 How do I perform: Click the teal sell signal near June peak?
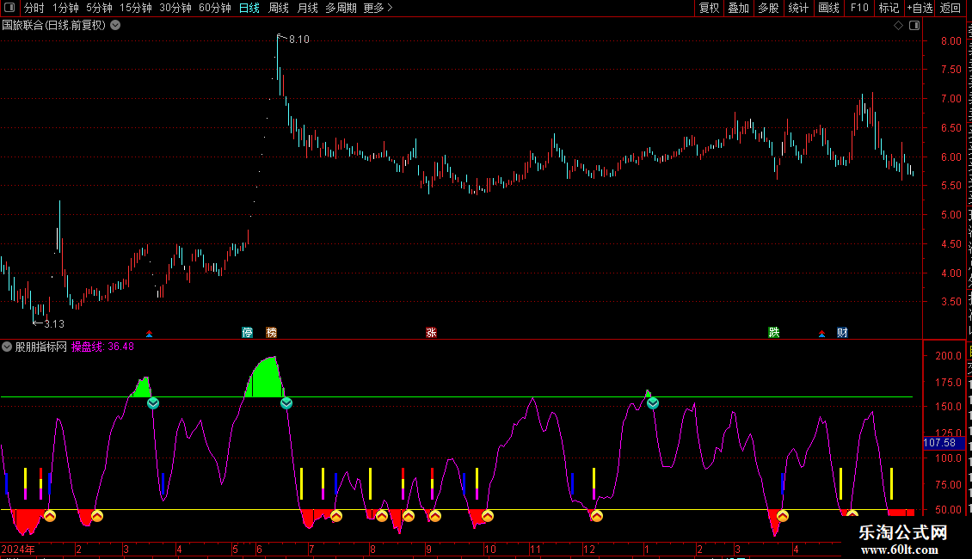(286, 403)
